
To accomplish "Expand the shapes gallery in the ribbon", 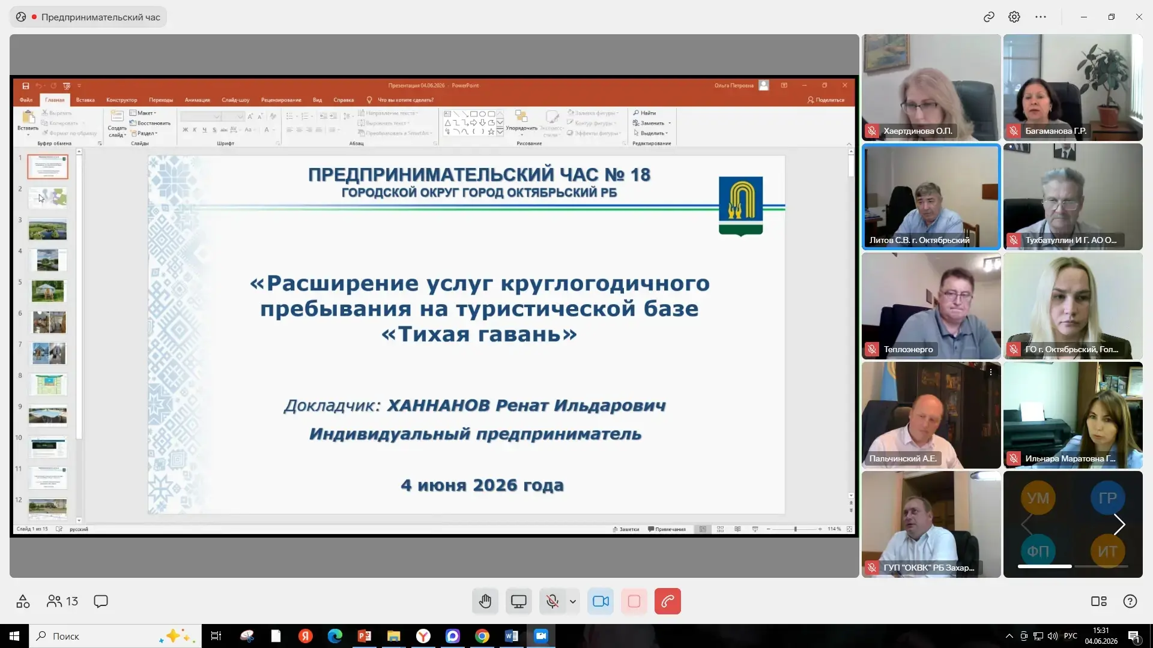I will point(500,132).
